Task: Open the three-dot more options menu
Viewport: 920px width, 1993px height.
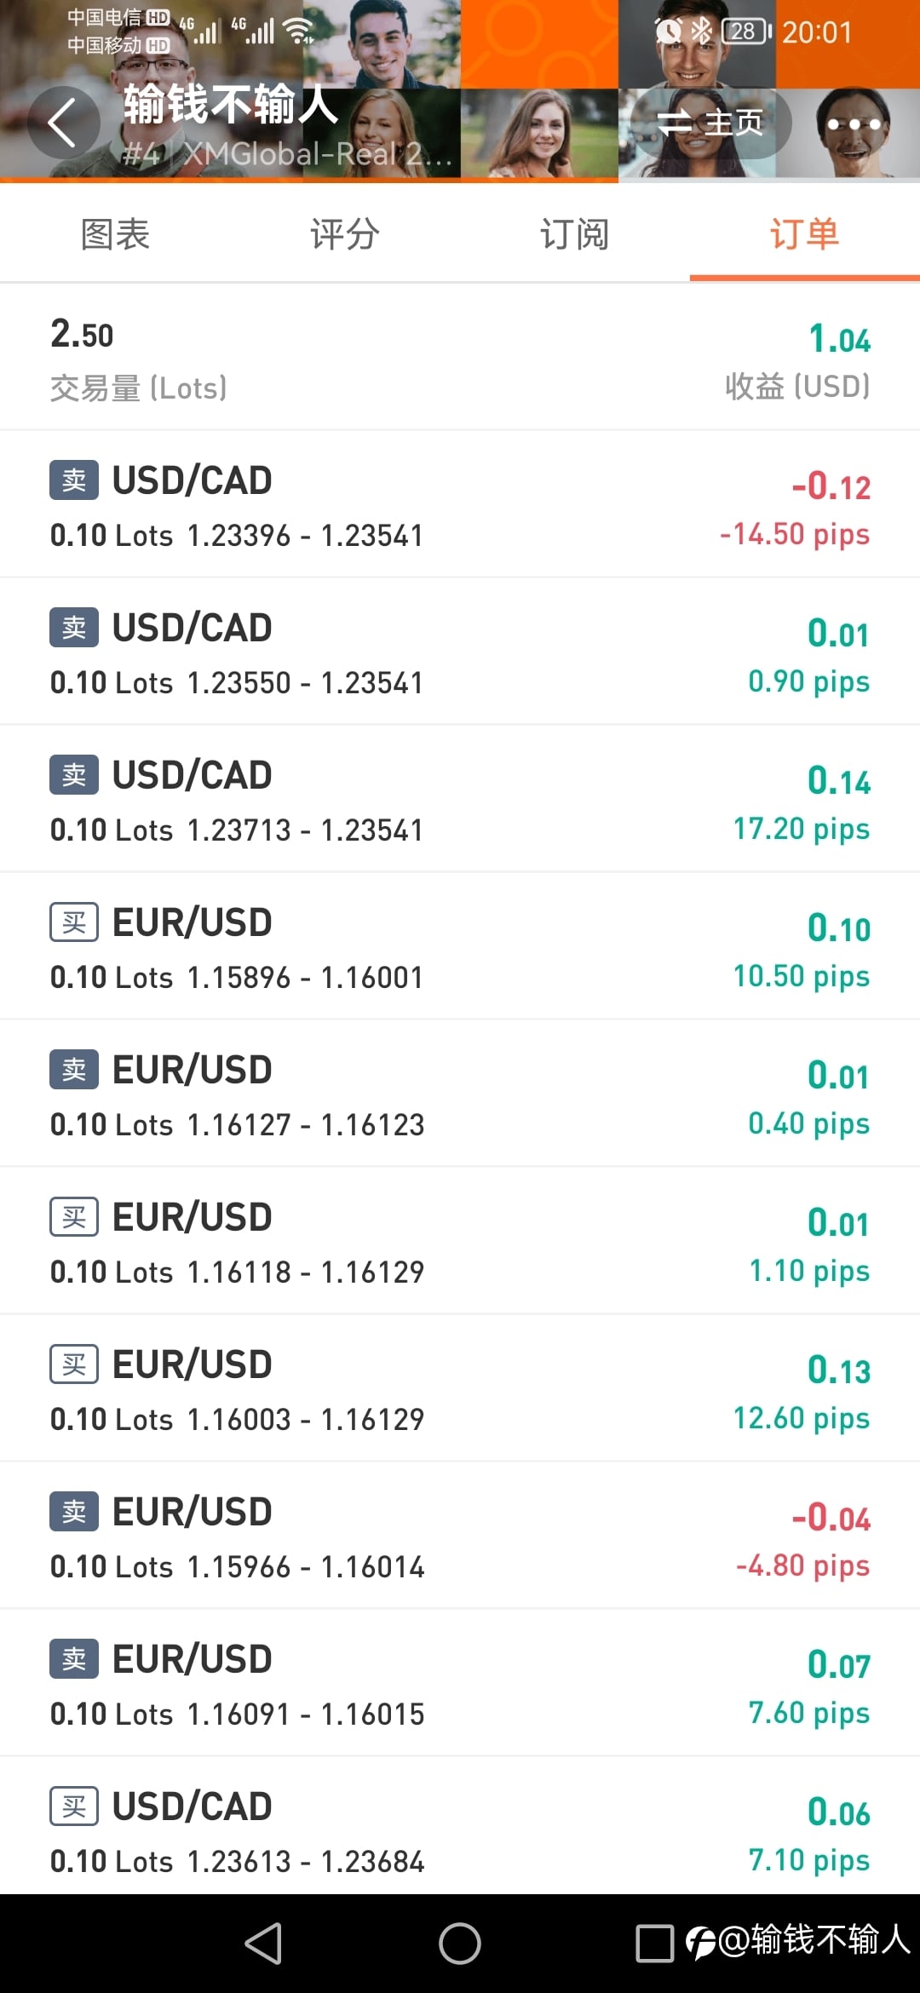Action: click(854, 124)
